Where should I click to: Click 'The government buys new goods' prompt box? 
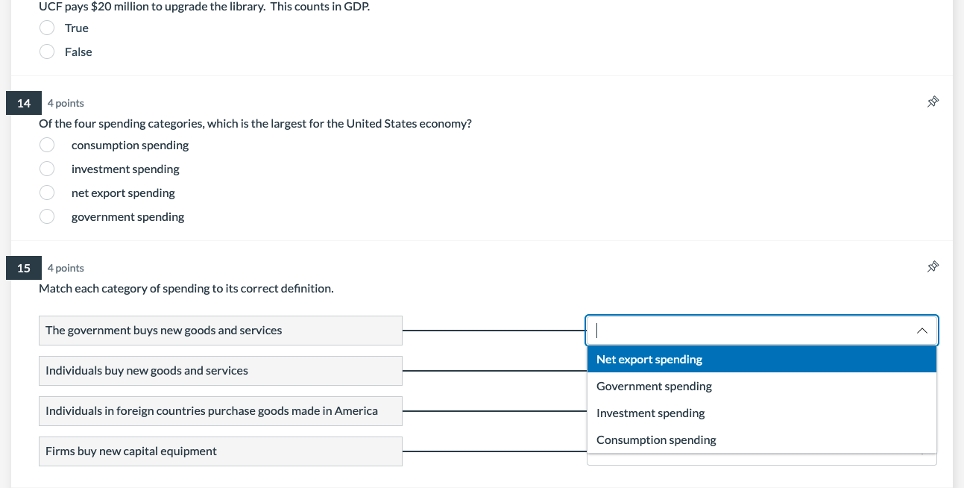coord(220,331)
